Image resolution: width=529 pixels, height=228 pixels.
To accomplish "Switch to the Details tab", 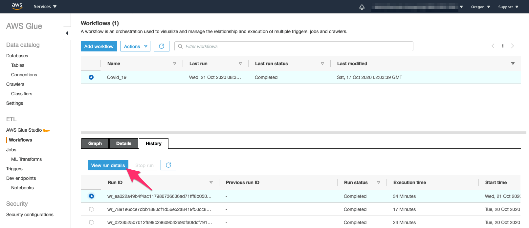I will [x=124, y=143].
